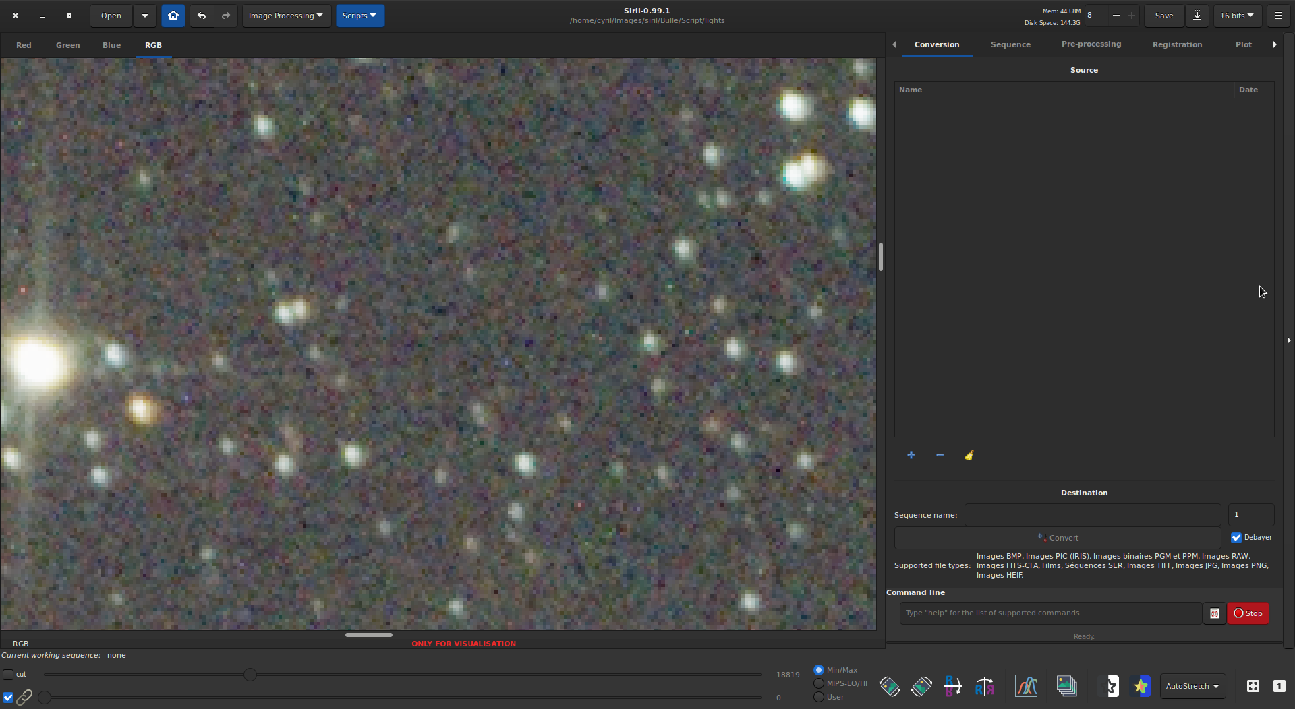Focus the command line input field

(1050, 613)
